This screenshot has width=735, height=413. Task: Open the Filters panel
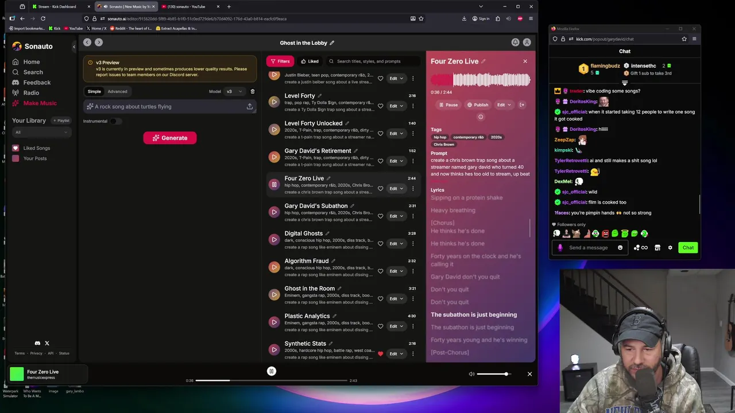pos(280,61)
